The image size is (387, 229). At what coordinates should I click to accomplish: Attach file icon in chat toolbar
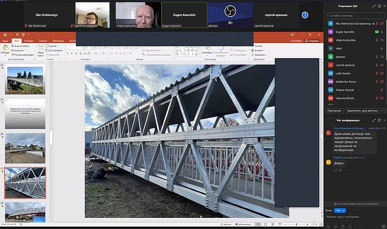pyautogui.click(x=342, y=226)
